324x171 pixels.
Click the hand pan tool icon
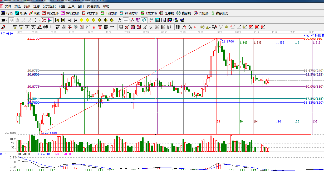click(x=120, y=20)
